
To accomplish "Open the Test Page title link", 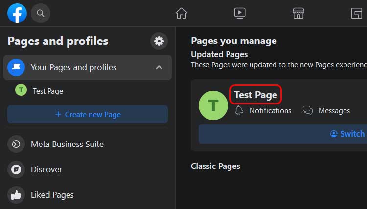I will (255, 95).
